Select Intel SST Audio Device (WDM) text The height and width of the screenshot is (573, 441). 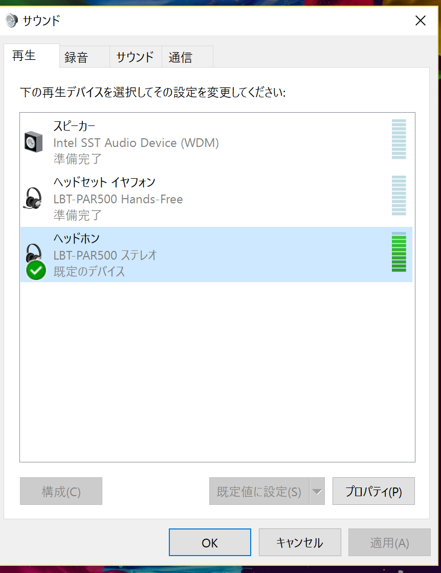coord(136,142)
